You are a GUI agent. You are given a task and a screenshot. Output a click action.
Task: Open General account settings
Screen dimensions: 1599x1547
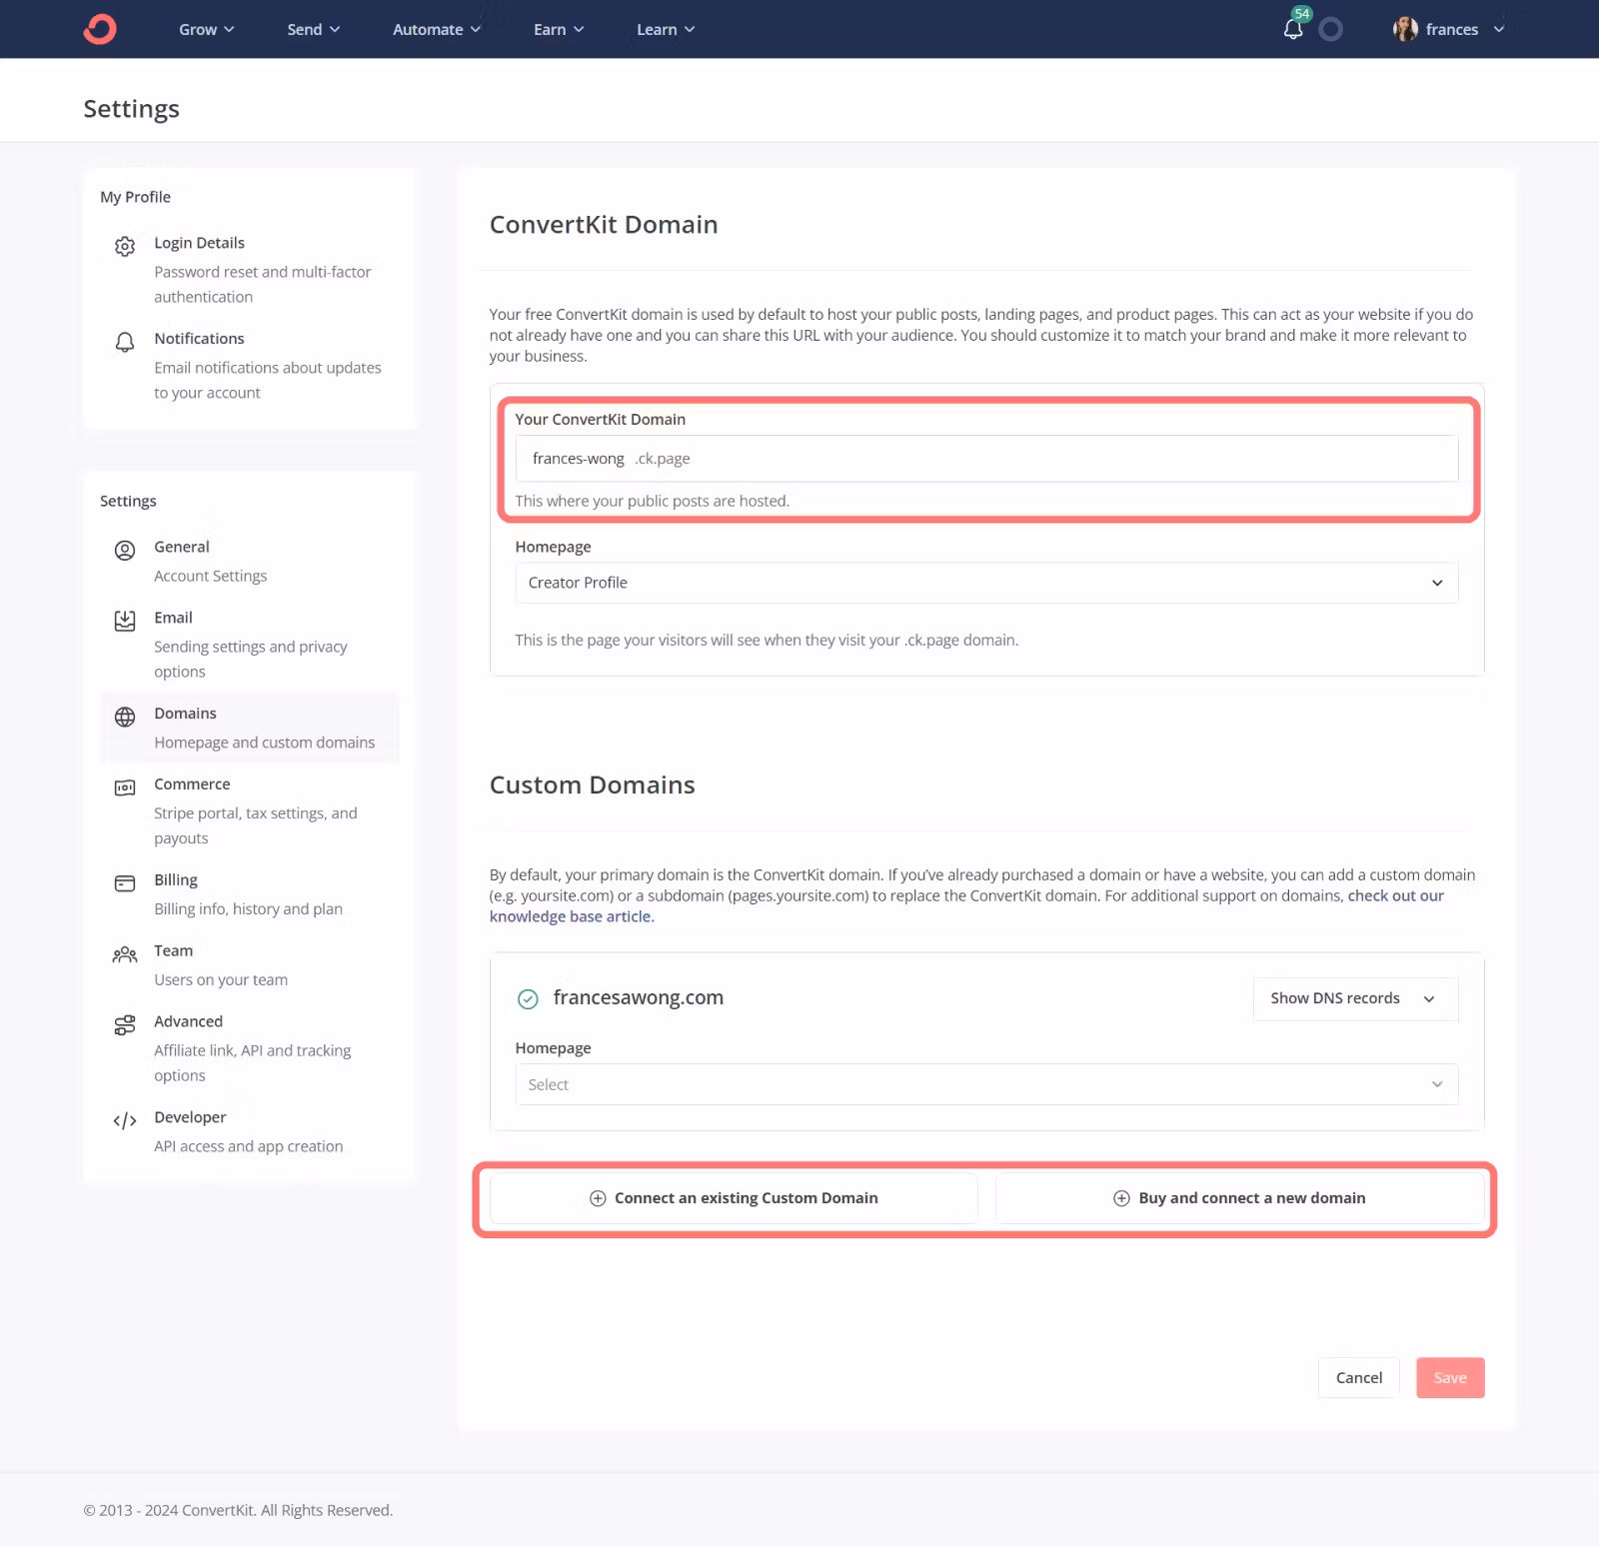pyautogui.click(x=250, y=562)
